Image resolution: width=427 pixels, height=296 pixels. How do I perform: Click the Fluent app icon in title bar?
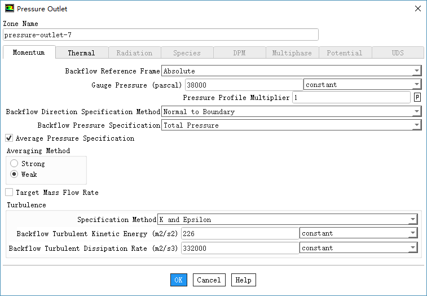[10, 8]
